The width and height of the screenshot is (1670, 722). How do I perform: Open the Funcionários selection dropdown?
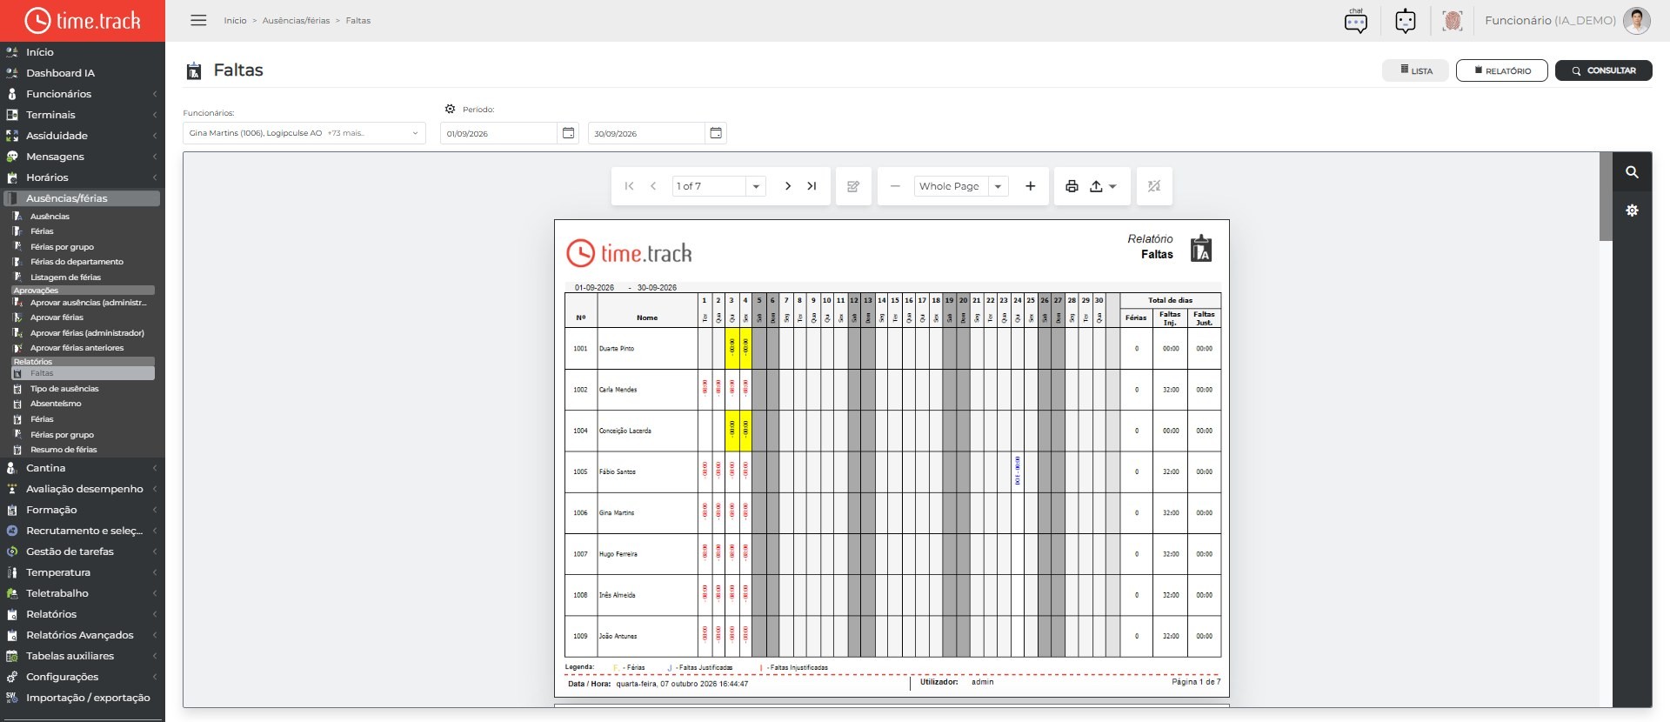[x=304, y=133]
